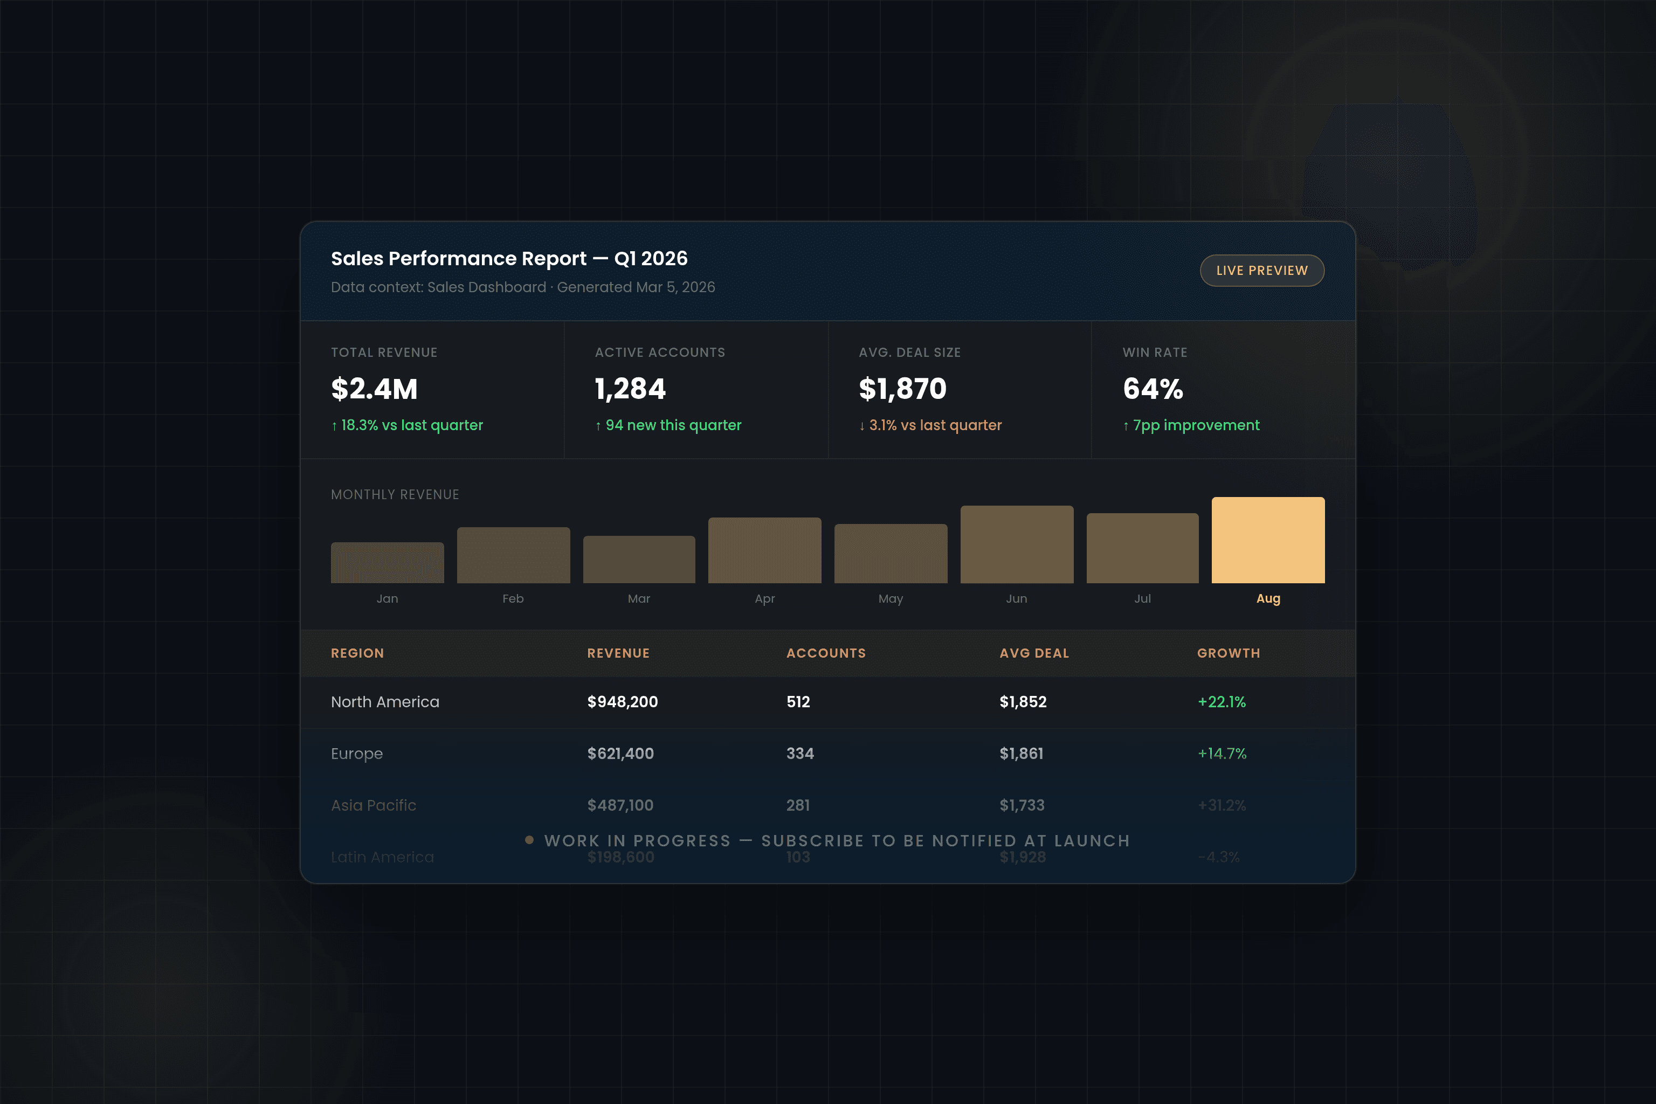Image resolution: width=1656 pixels, height=1104 pixels.
Task: Click the +31.2% growth cell
Action: point(1222,805)
